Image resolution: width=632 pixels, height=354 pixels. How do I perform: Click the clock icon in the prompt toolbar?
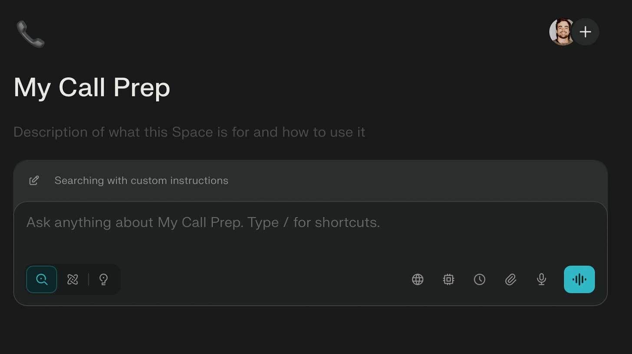pos(480,279)
